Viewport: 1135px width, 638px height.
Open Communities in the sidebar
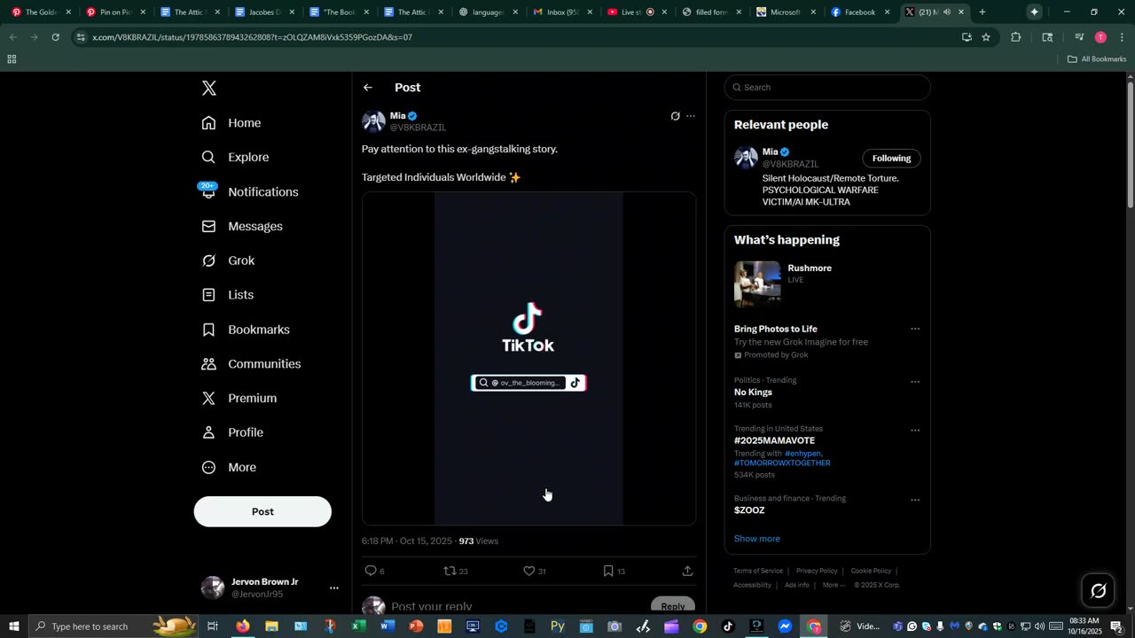pyautogui.click(x=251, y=364)
